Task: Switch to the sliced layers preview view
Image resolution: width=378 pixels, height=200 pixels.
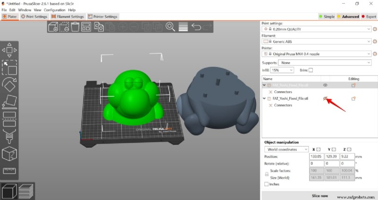Action: (x=26, y=191)
